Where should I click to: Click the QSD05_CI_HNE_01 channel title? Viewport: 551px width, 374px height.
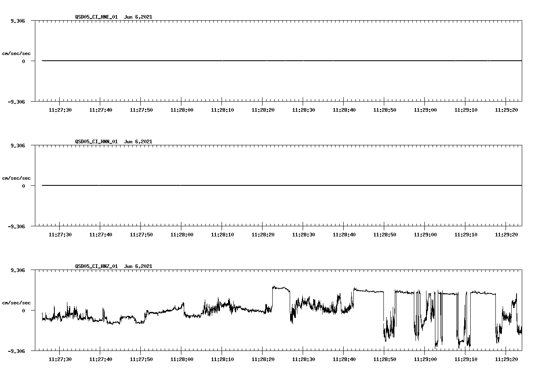pos(97,17)
